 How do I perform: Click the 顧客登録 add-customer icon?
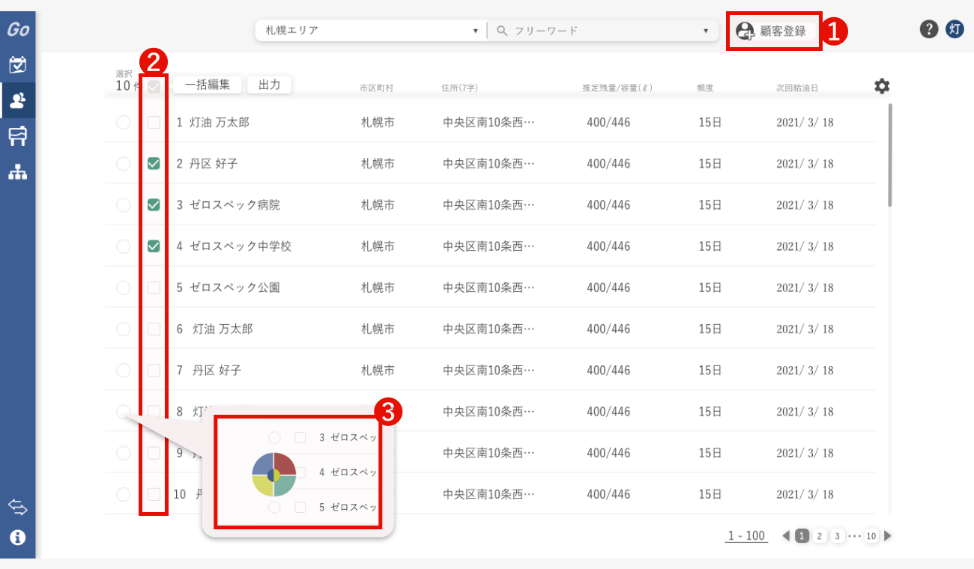[745, 31]
